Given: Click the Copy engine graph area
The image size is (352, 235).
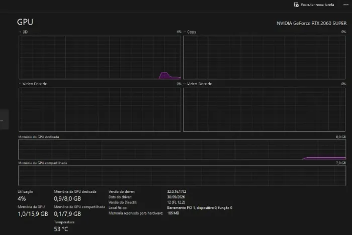Looking at the screenshot, I should (x=264, y=57).
